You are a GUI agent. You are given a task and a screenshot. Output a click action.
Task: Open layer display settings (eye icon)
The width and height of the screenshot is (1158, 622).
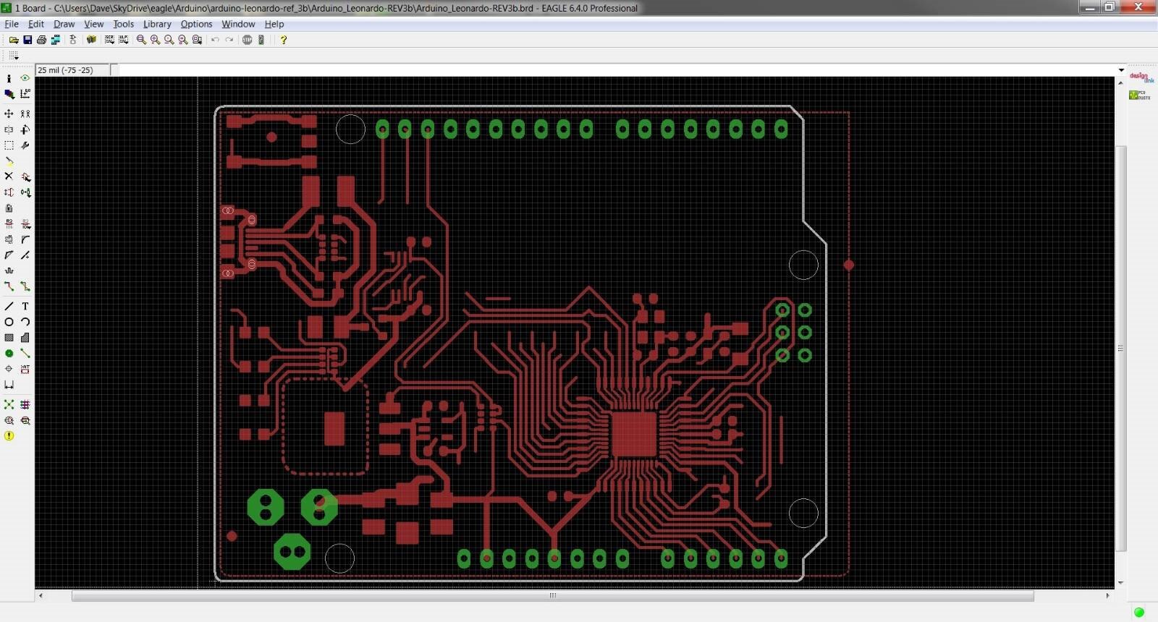coord(25,78)
